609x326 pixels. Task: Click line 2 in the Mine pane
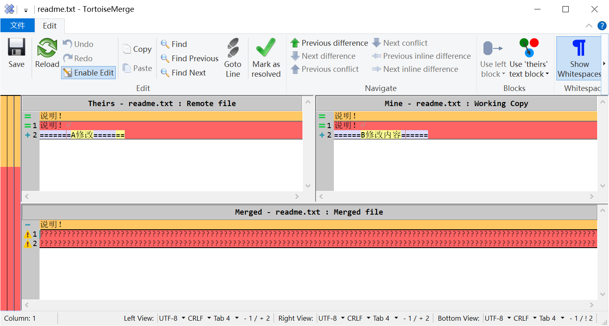(466, 135)
